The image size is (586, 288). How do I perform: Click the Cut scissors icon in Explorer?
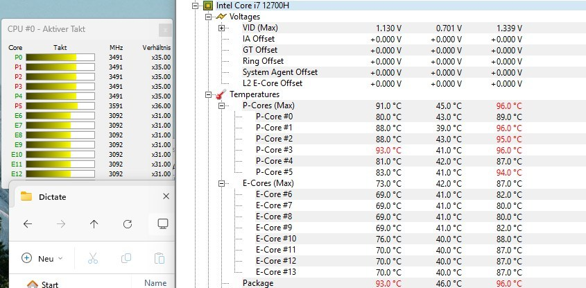[x=93, y=258]
